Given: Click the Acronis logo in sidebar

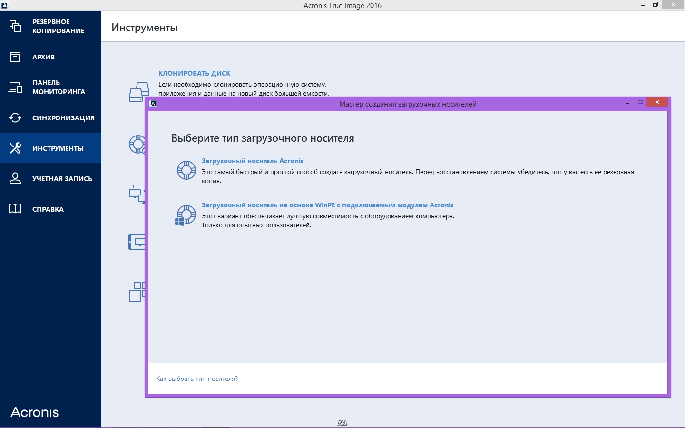Looking at the screenshot, I should pos(35,412).
